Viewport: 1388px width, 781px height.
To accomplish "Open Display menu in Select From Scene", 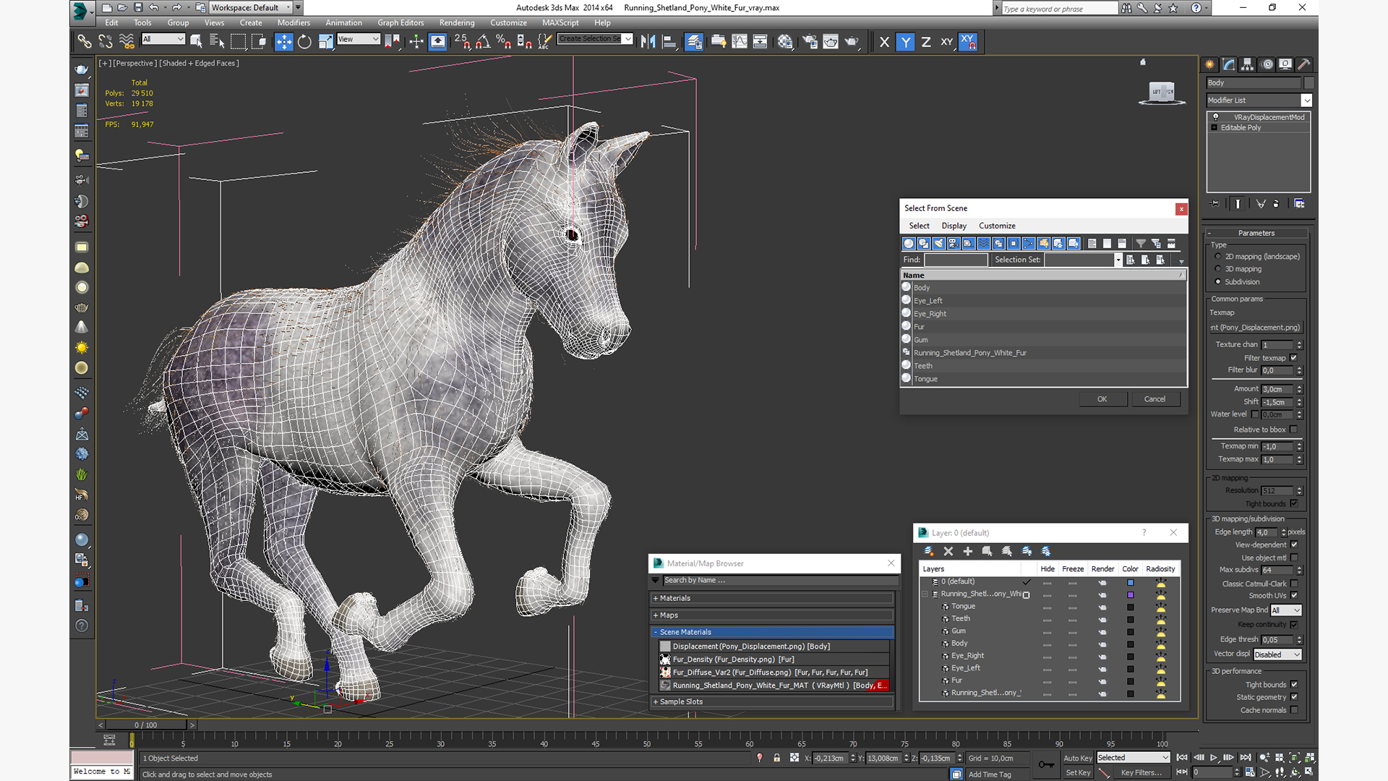I will tap(954, 226).
